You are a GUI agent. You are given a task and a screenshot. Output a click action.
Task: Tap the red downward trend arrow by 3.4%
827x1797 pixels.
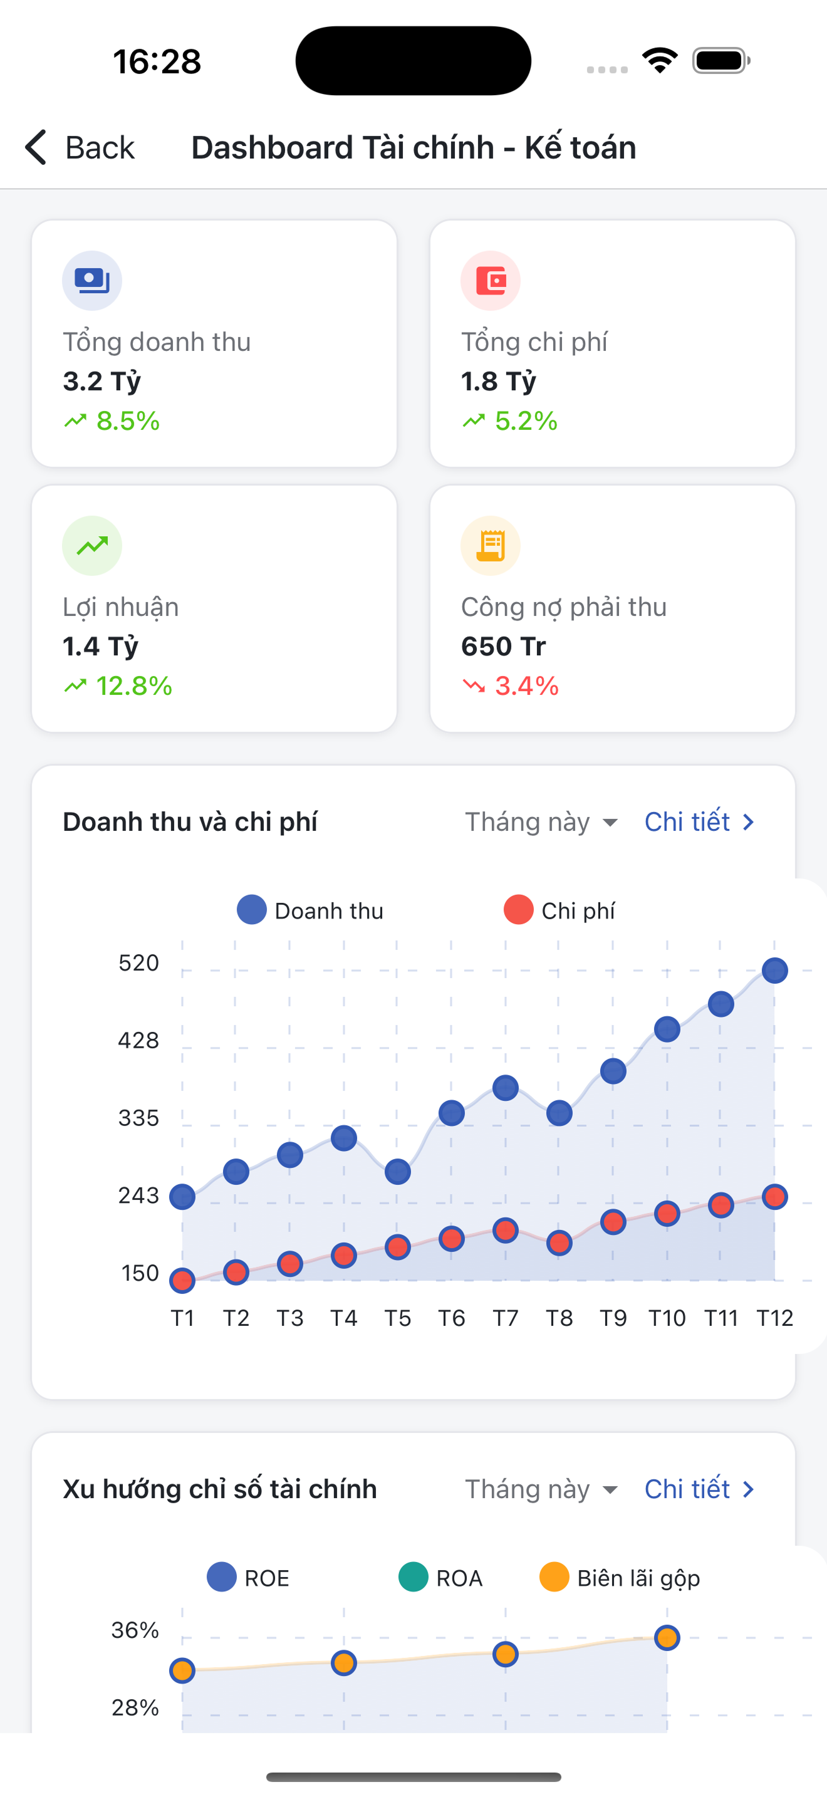click(474, 685)
